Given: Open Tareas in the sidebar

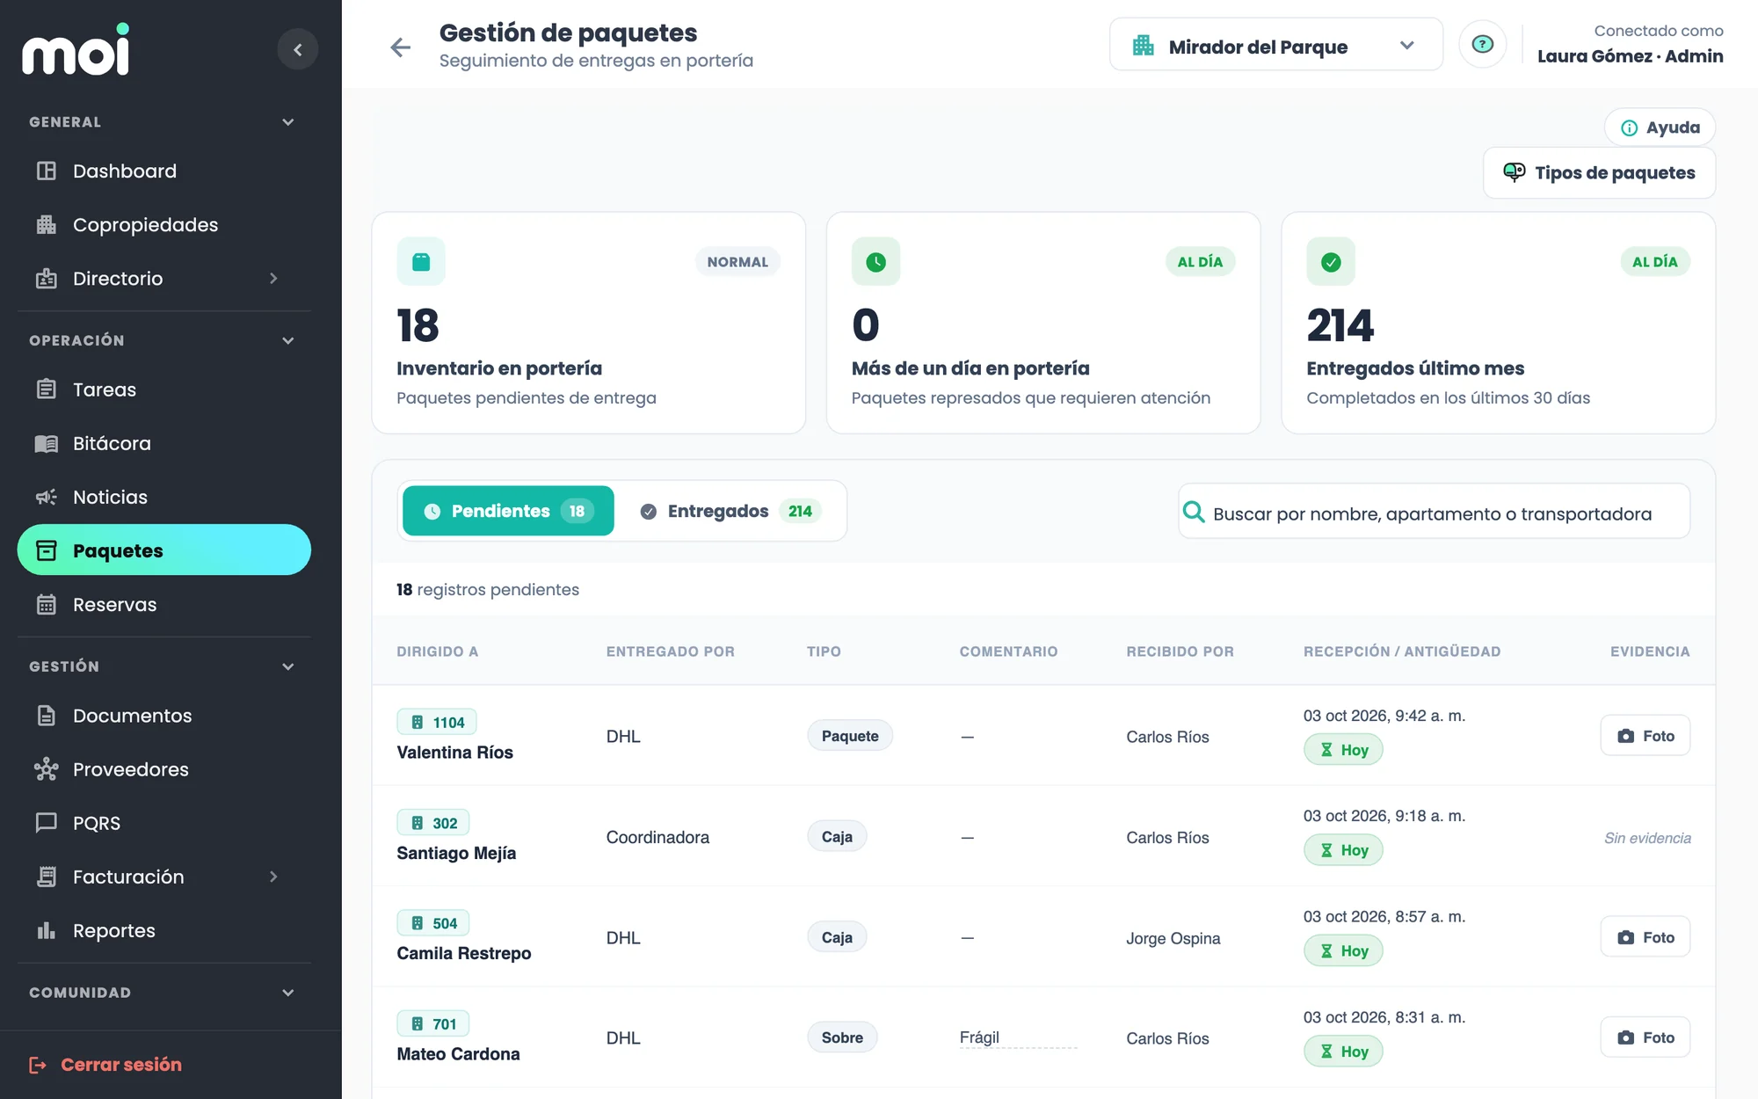Looking at the screenshot, I should 164,389.
